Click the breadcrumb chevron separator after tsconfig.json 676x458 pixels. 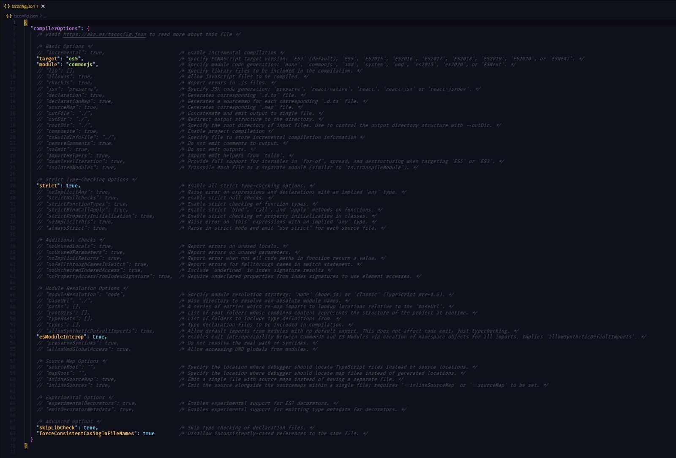click(41, 16)
